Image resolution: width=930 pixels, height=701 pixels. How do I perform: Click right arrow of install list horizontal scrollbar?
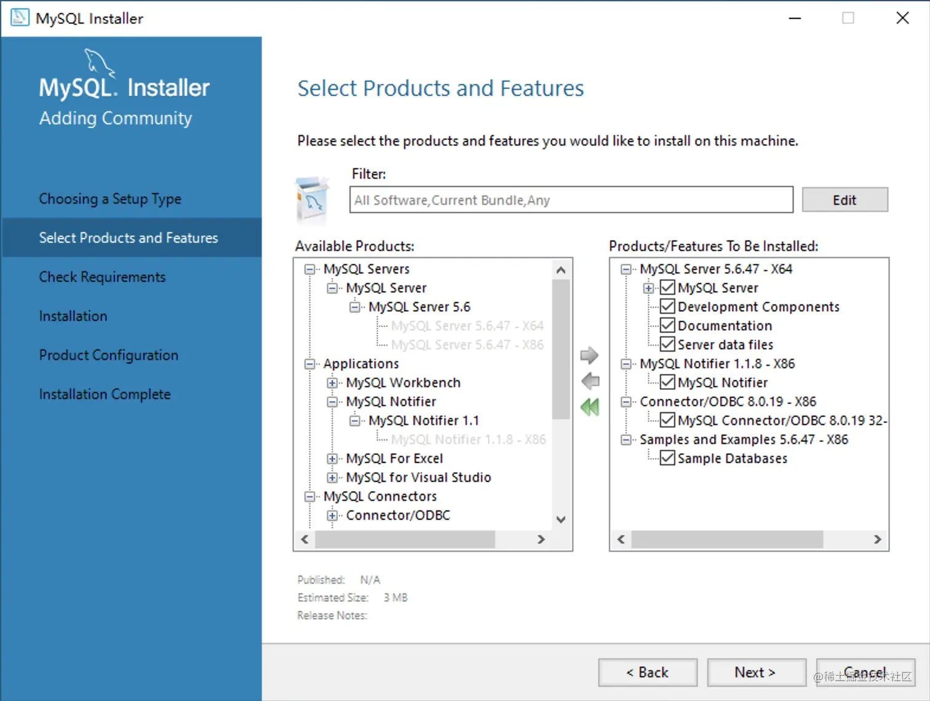pyautogui.click(x=878, y=539)
